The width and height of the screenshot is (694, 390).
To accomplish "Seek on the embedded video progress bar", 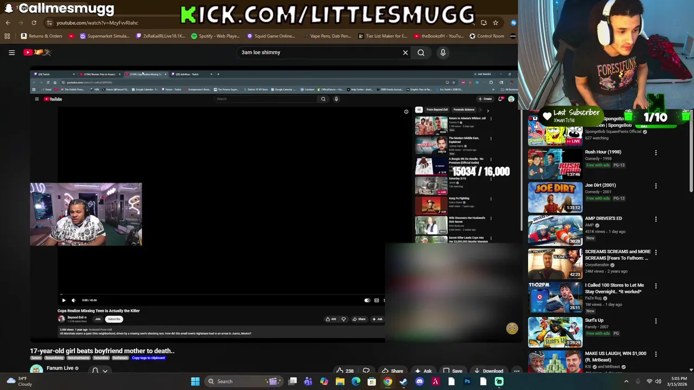I will [x=222, y=295].
